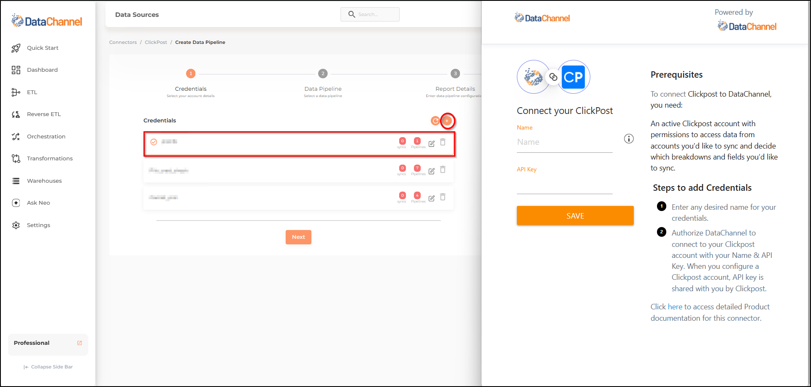The image size is (811, 387).
Task: Focus the API Key input field
Action: (565, 184)
